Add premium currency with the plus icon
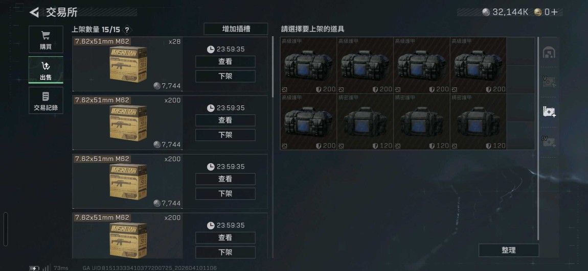588x271 pixels. coord(554,12)
